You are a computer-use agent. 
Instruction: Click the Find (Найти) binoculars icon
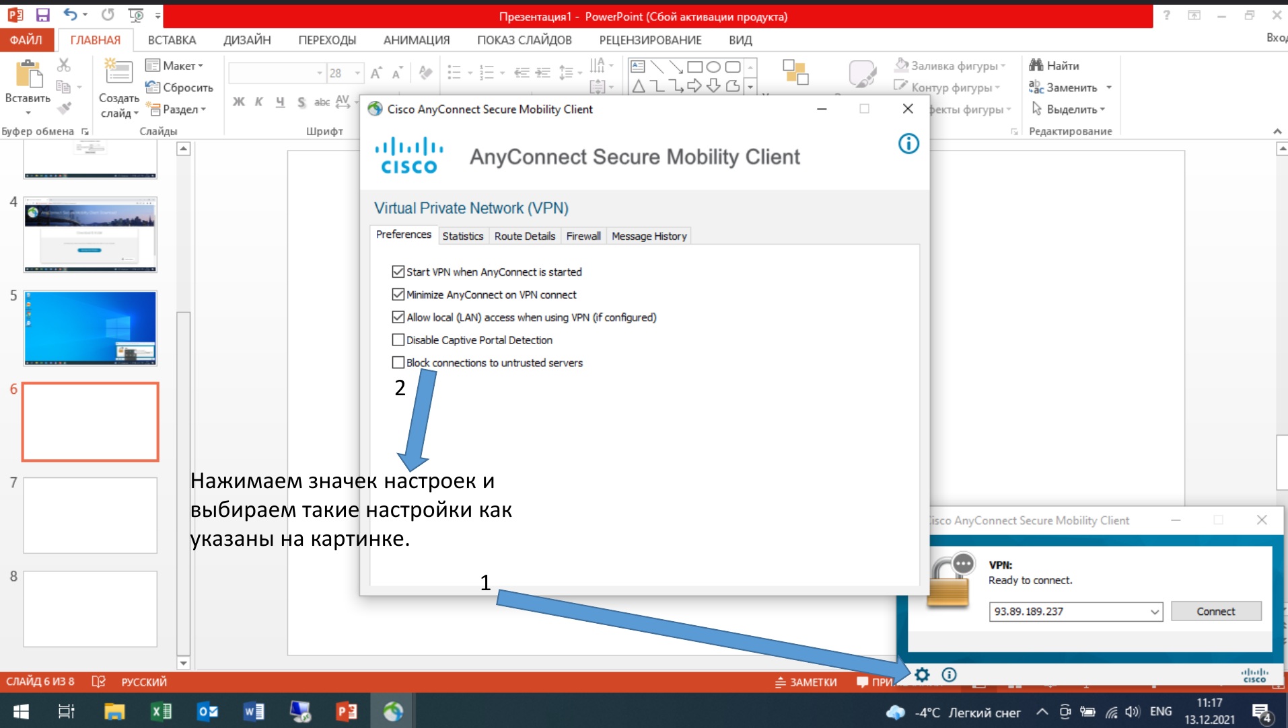(1036, 65)
